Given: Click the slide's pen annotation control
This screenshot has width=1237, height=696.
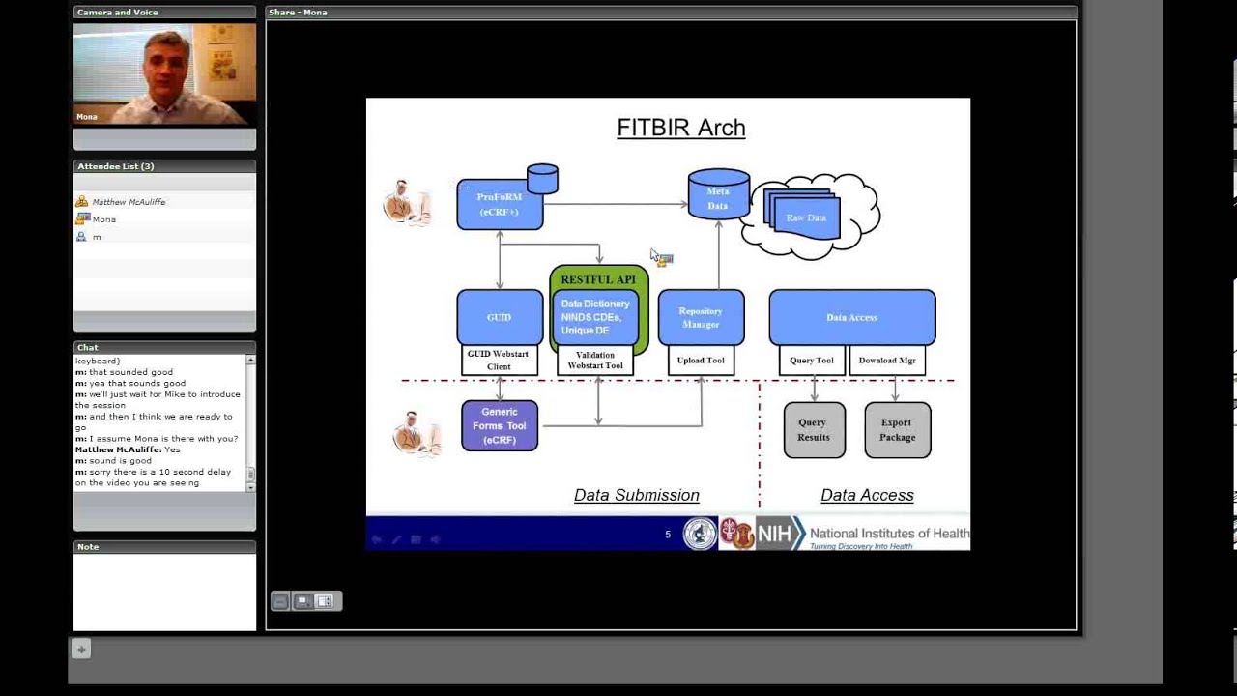Looking at the screenshot, I should [x=396, y=539].
